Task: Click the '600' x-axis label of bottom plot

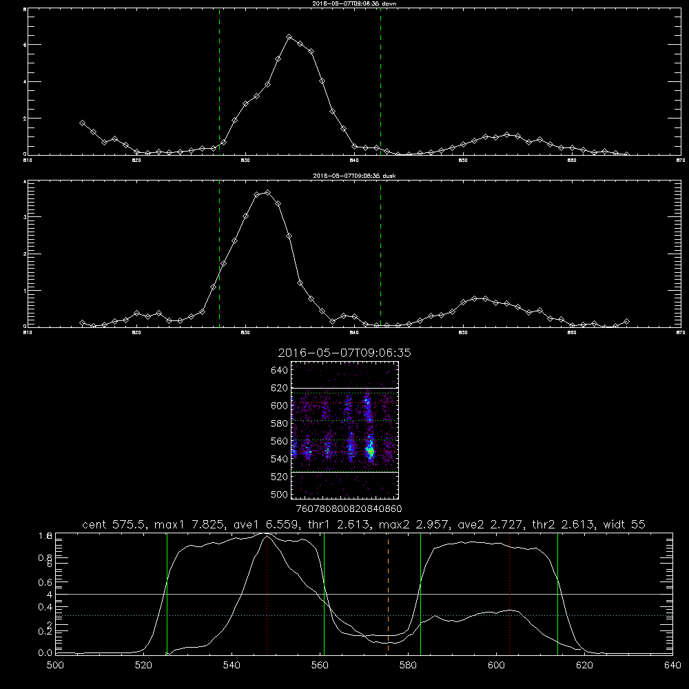Action: coord(497,666)
